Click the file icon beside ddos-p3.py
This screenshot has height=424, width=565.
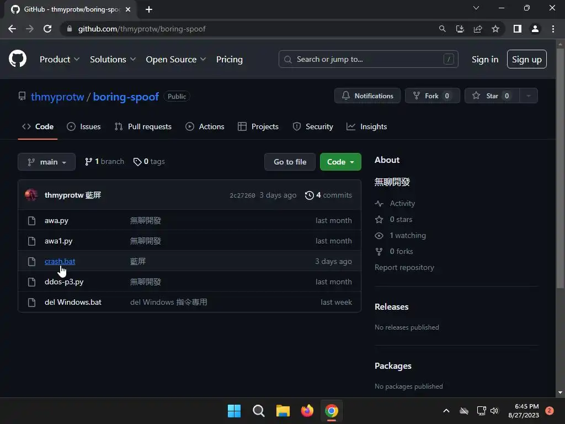[31, 282]
